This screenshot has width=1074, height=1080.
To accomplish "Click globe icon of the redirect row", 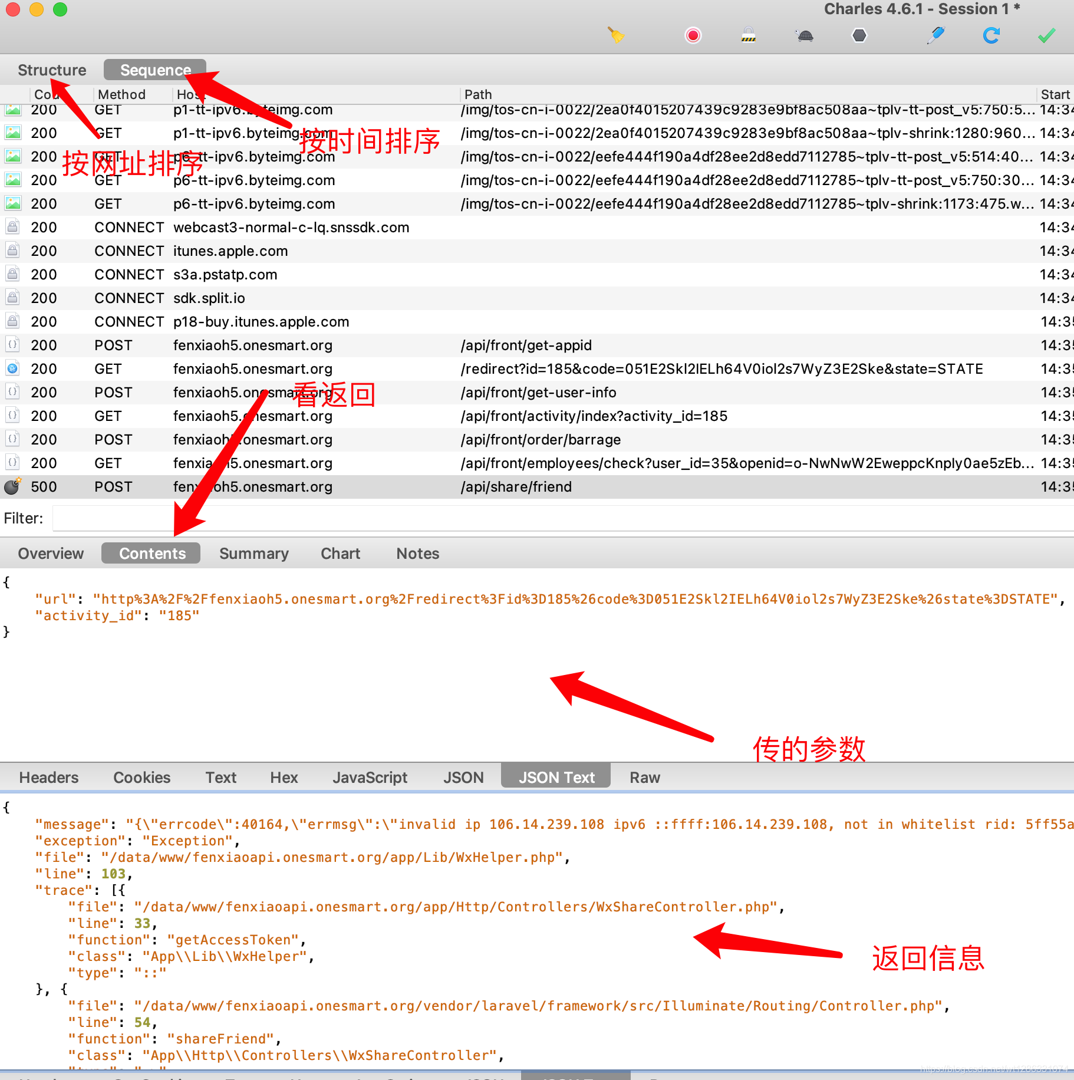I will click(12, 369).
